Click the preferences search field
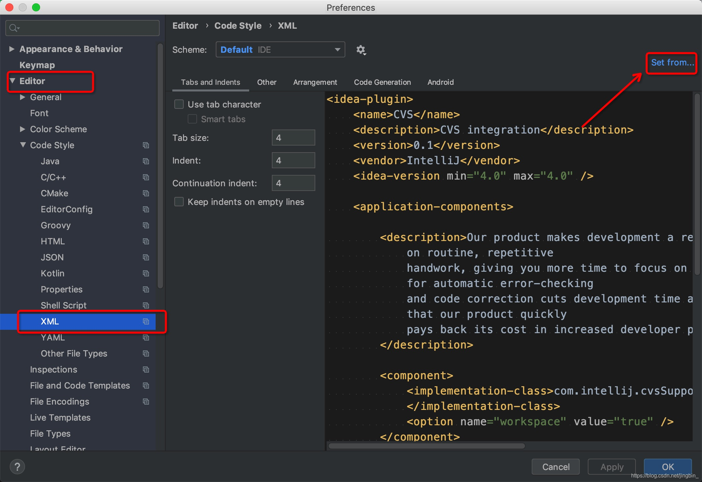The image size is (702, 482). tap(82, 28)
